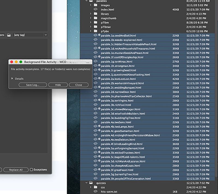Screen dimensions: 218x194
Task: Click the Replace All button
Action: 16,170
